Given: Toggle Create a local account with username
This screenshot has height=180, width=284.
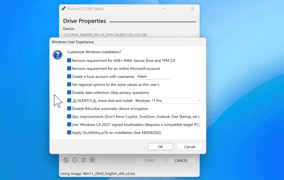Looking at the screenshot, I should pyautogui.click(x=69, y=76).
